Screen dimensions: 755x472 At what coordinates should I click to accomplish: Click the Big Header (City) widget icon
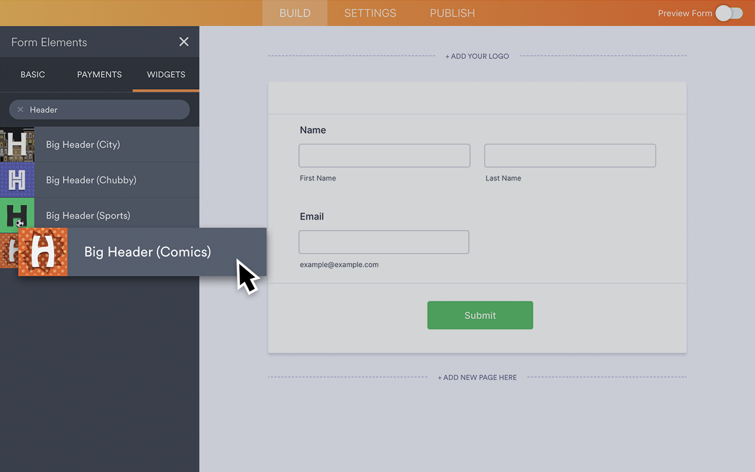[17, 145]
